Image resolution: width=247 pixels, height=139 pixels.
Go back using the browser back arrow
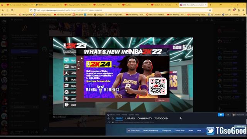coord(3,10)
